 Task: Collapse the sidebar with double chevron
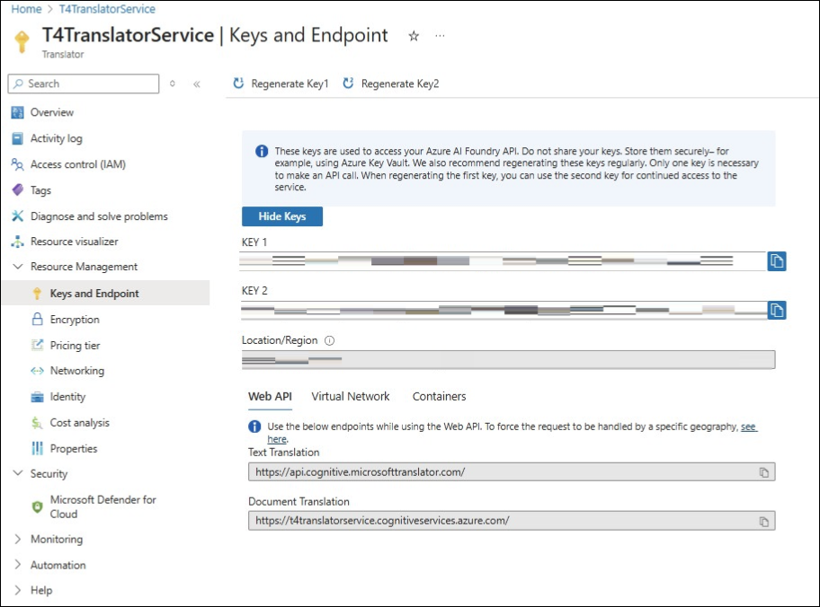pos(197,84)
